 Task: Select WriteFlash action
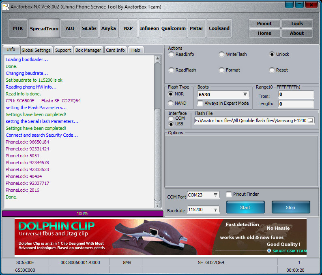coord(233,54)
